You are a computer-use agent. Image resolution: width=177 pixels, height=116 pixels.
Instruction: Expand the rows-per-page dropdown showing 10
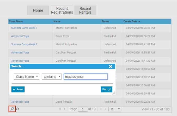coord(115,109)
